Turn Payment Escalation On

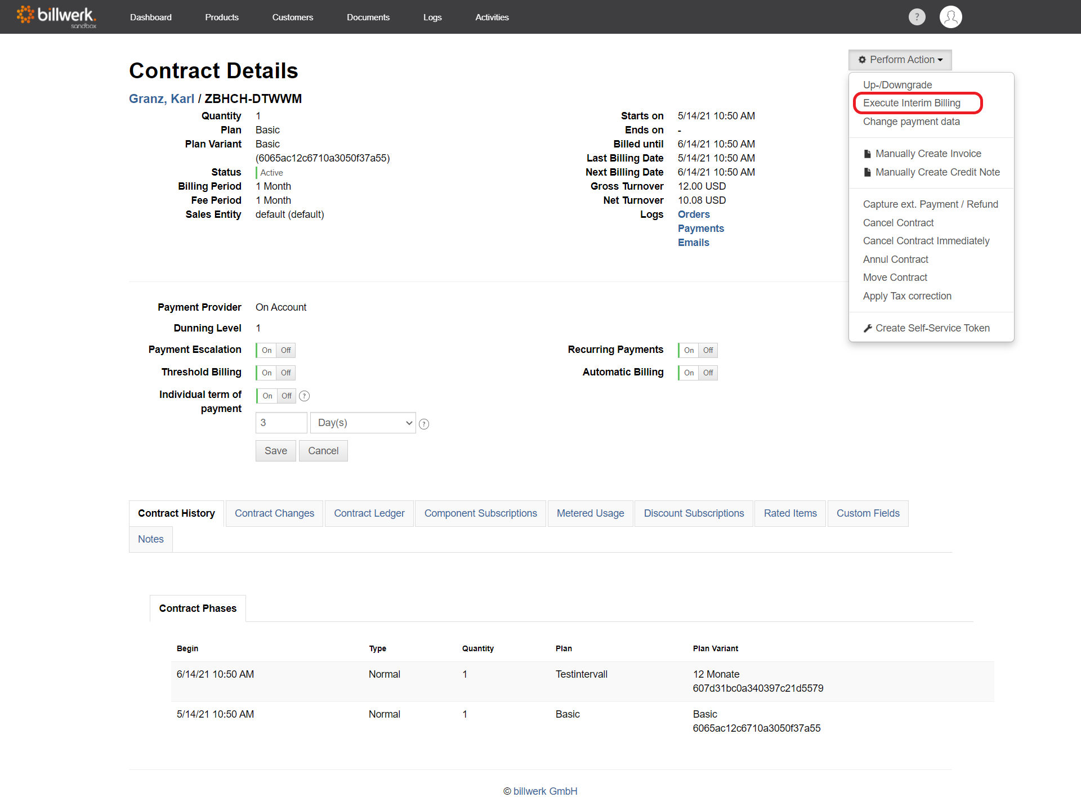(266, 350)
